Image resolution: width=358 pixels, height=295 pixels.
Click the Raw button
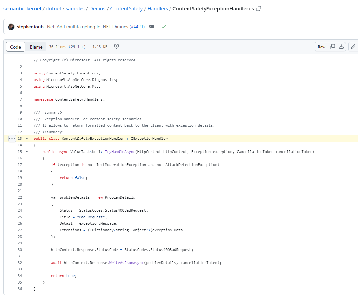point(321,47)
